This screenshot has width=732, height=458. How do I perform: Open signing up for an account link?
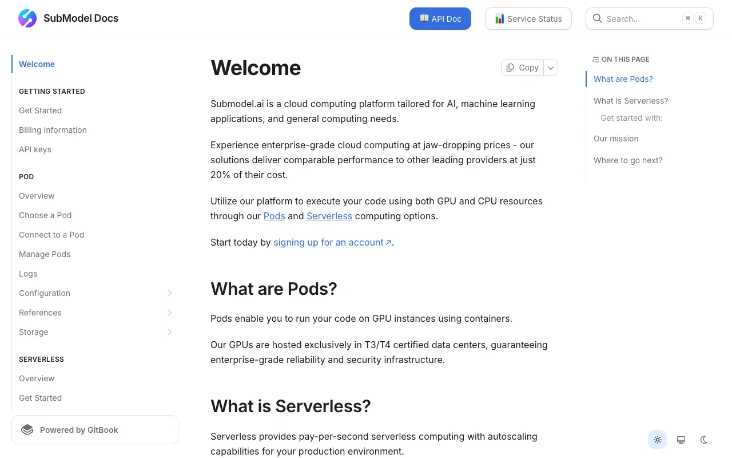332,242
